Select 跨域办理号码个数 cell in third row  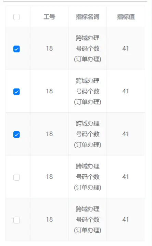88,134
